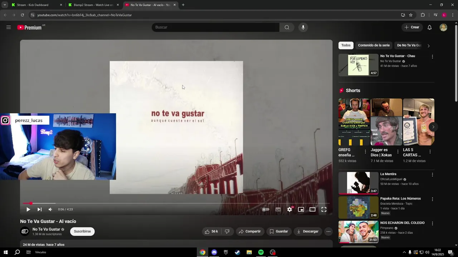
Task: Open options for Papaka Reta video
Action: [x=432, y=199]
